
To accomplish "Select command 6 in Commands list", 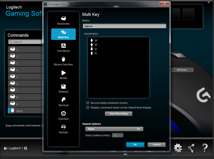I will (x=25, y=83).
